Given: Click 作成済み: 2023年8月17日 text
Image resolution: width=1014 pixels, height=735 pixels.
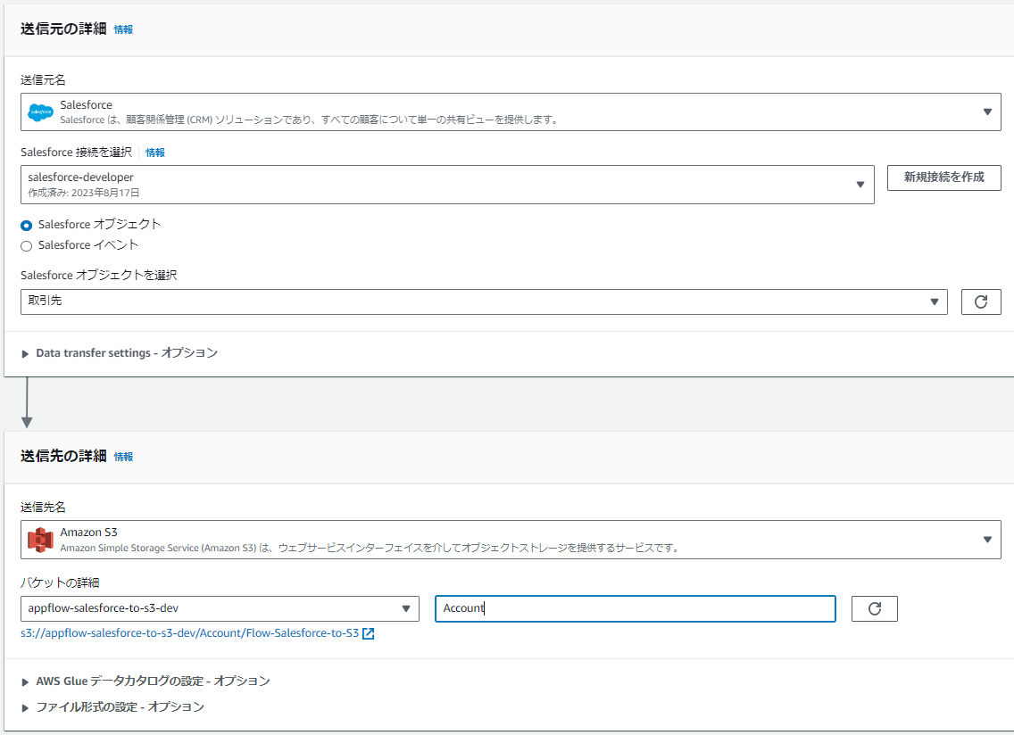Looking at the screenshot, I should pos(83,193).
